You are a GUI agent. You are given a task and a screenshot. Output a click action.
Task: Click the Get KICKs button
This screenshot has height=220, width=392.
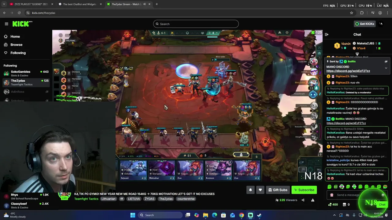click(364, 24)
